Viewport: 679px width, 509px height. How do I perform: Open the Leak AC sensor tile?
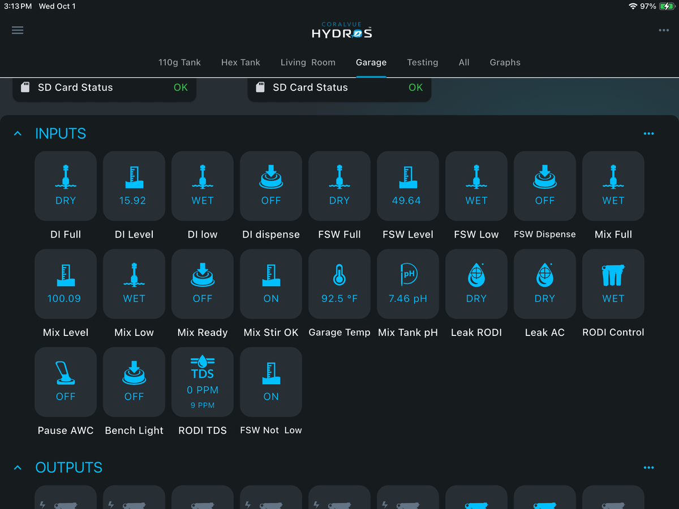coord(545,284)
